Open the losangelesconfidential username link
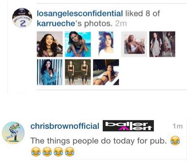 [x=80, y=14]
